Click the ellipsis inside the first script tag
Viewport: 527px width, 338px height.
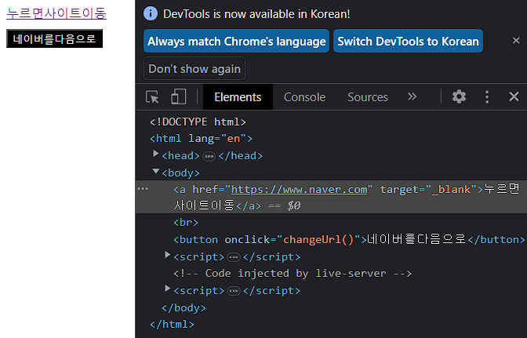tap(234, 257)
